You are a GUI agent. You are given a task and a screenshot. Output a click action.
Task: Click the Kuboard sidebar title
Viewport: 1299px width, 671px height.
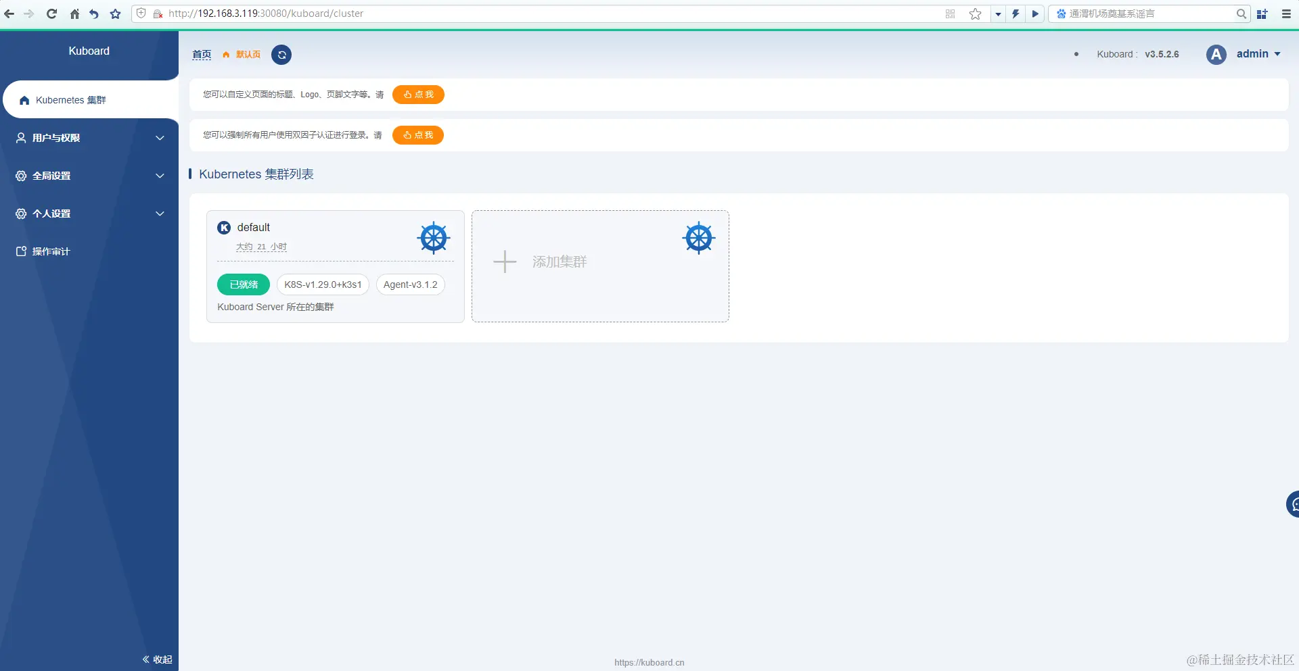pyautogui.click(x=89, y=51)
